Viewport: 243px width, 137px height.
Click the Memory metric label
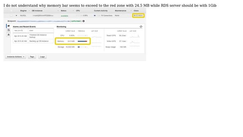click(61, 41)
